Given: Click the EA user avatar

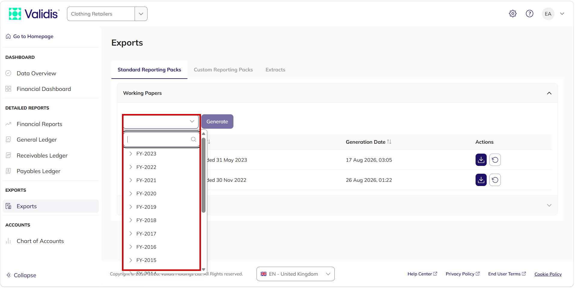Looking at the screenshot, I should click(x=548, y=14).
